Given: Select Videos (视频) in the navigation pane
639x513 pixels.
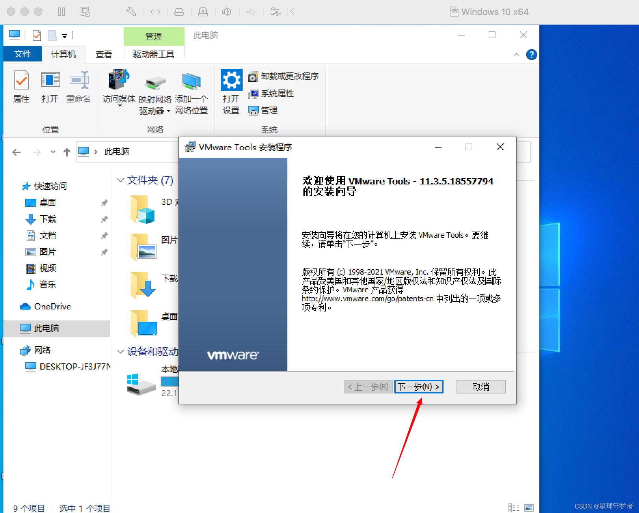Looking at the screenshot, I should [41, 268].
